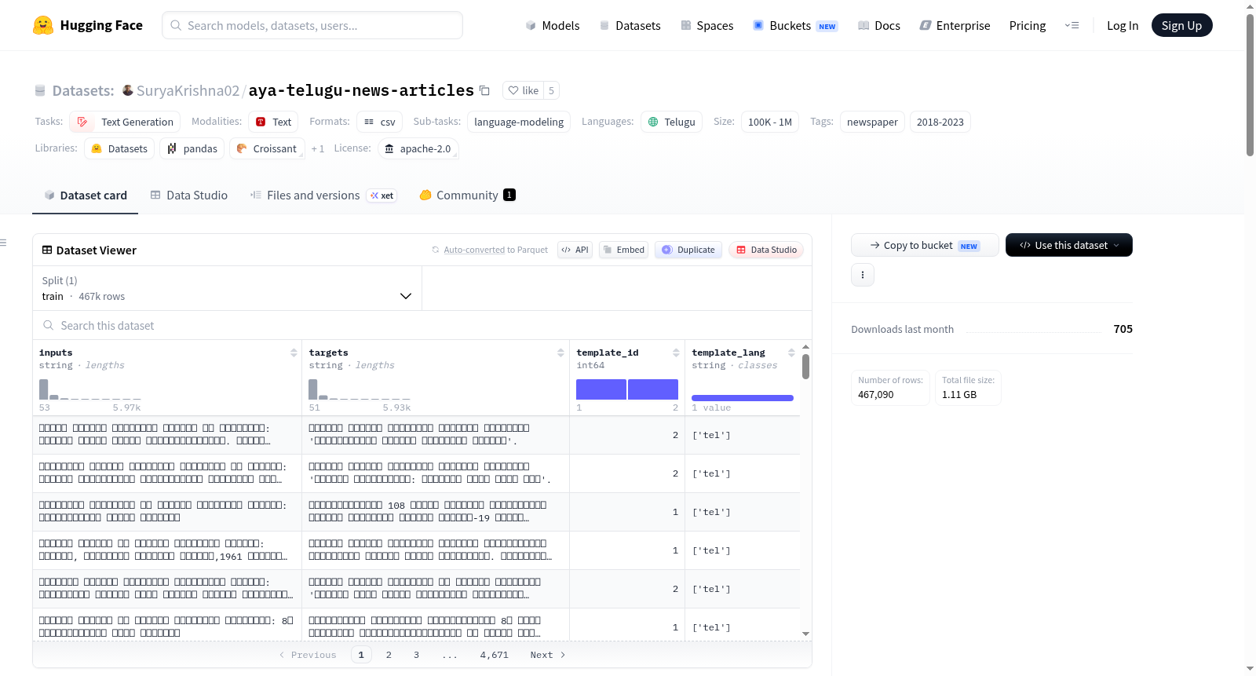Image resolution: width=1256 pixels, height=676 pixels.
Task: Jump to page 2 of the dataset
Action: coord(389,655)
